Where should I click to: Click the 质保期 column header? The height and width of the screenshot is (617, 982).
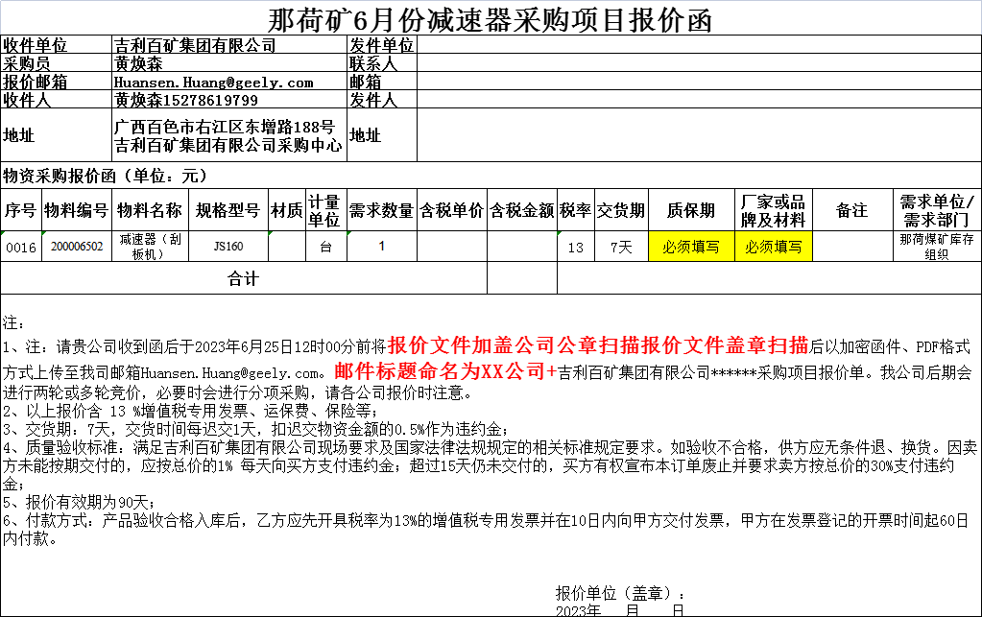[691, 210]
